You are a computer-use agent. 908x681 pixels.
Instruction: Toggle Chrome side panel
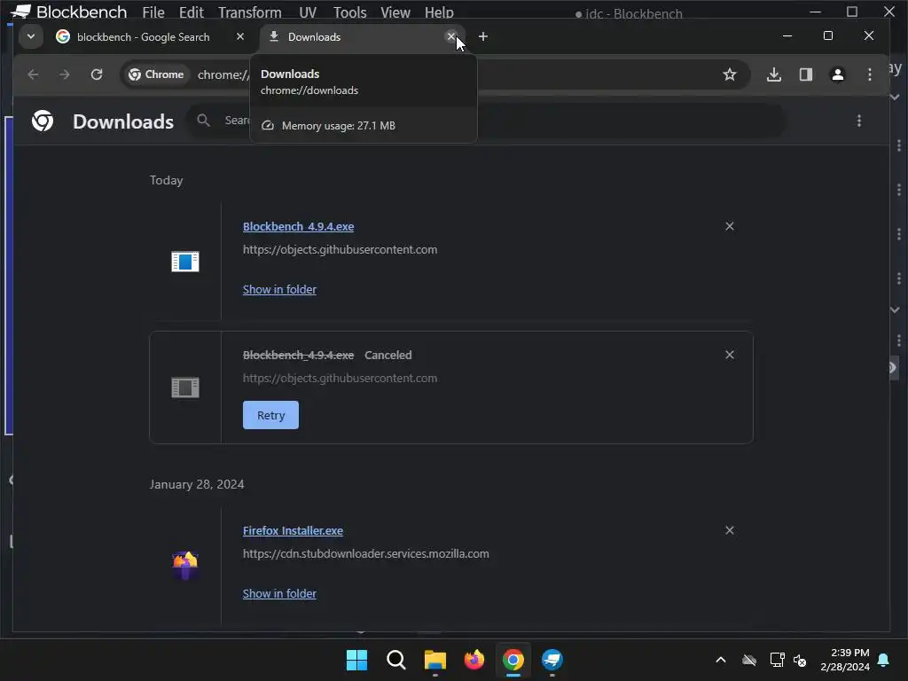point(805,74)
